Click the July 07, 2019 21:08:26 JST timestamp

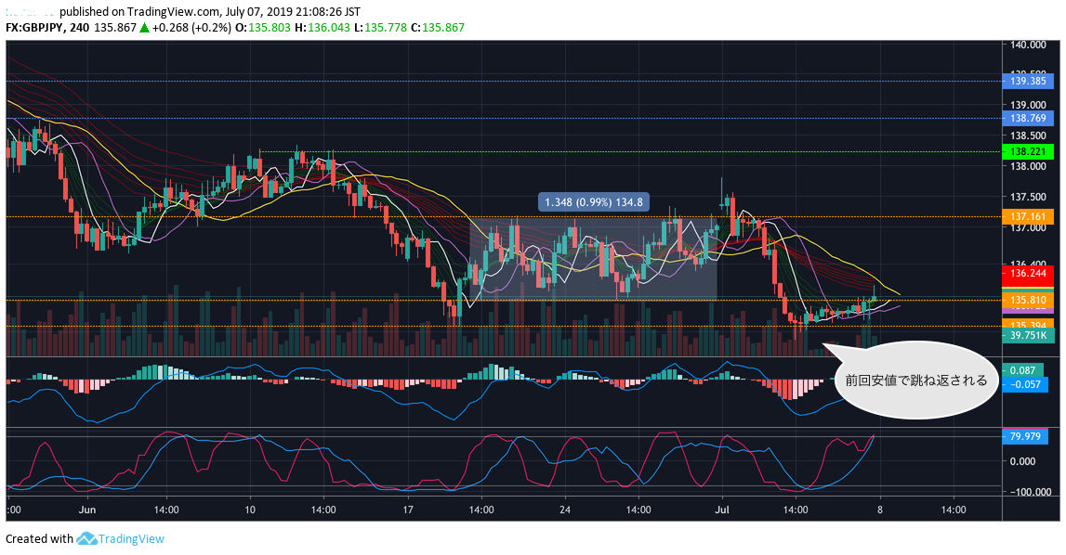tap(293, 11)
